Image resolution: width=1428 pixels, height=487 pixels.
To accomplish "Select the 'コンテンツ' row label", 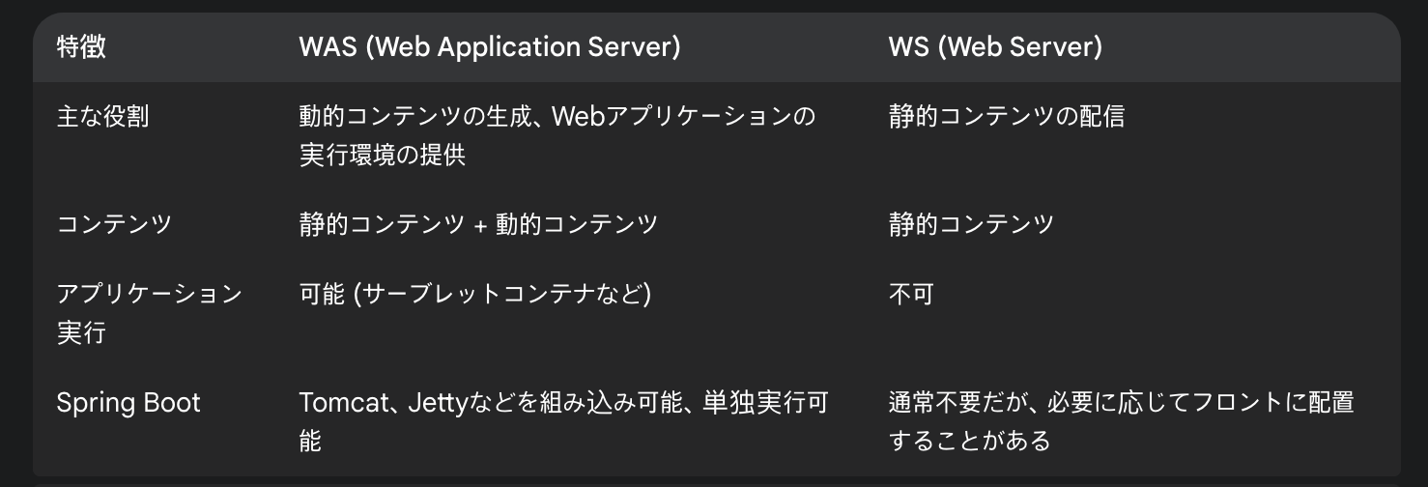I will click(x=114, y=224).
